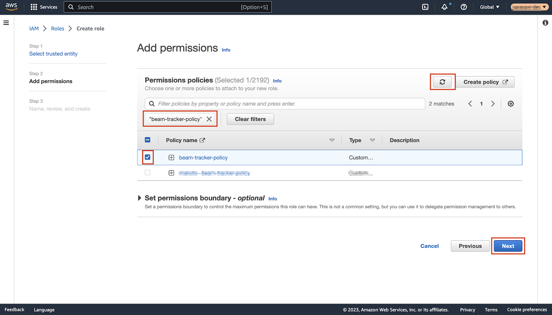Click the Next button

(x=508, y=246)
